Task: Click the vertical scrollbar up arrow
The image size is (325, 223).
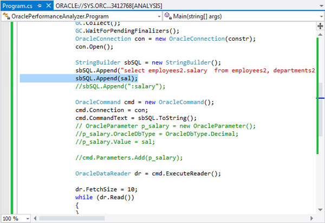Action: (x=320, y=35)
